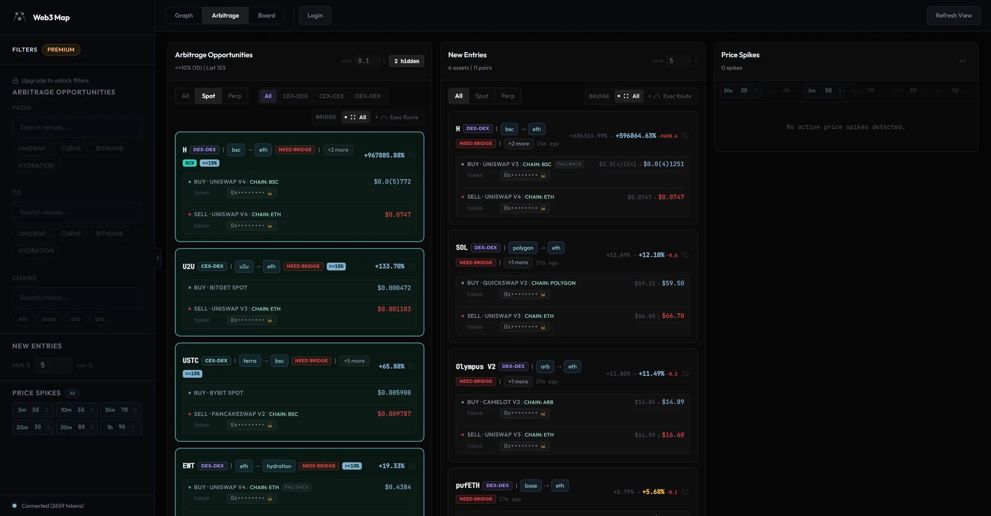Hide the H entry in New Entries
The width and height of the screenshot is (991, 516).
(686, 136)
